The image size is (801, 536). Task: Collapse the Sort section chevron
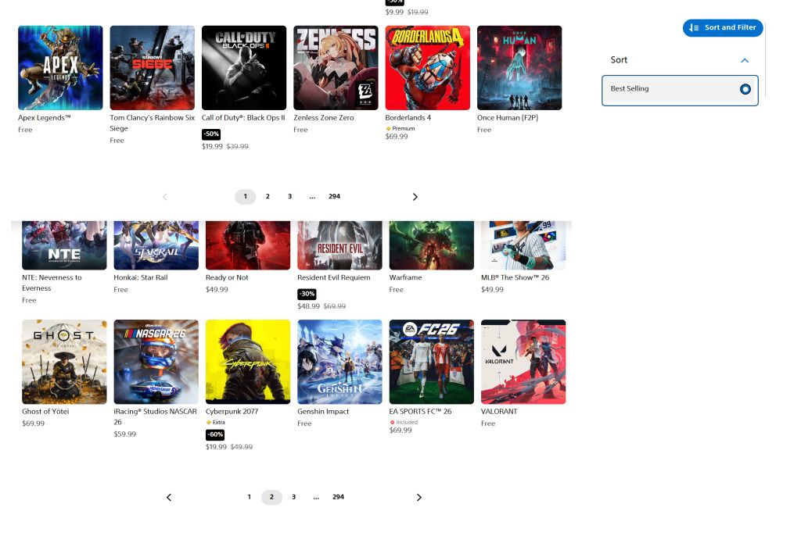(x=745, y=60)
